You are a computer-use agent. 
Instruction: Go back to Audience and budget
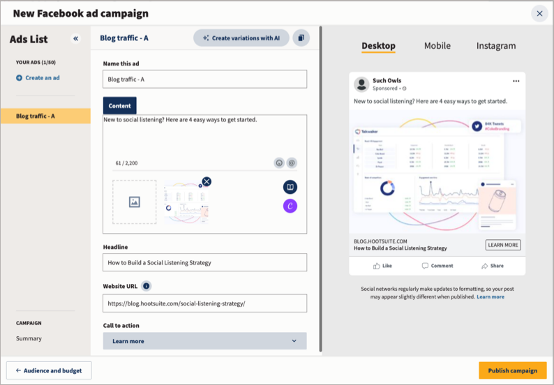[49, 370]
